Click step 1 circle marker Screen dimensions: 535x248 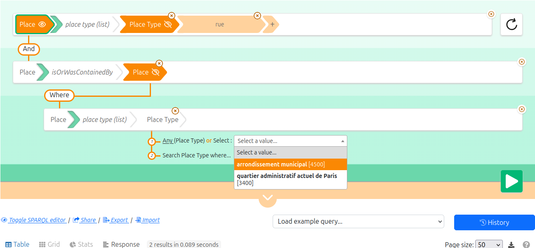coord(152,141)
